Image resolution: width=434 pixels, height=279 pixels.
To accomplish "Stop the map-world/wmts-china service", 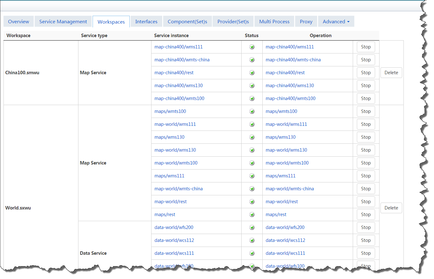I will click(x=366, y=189).
